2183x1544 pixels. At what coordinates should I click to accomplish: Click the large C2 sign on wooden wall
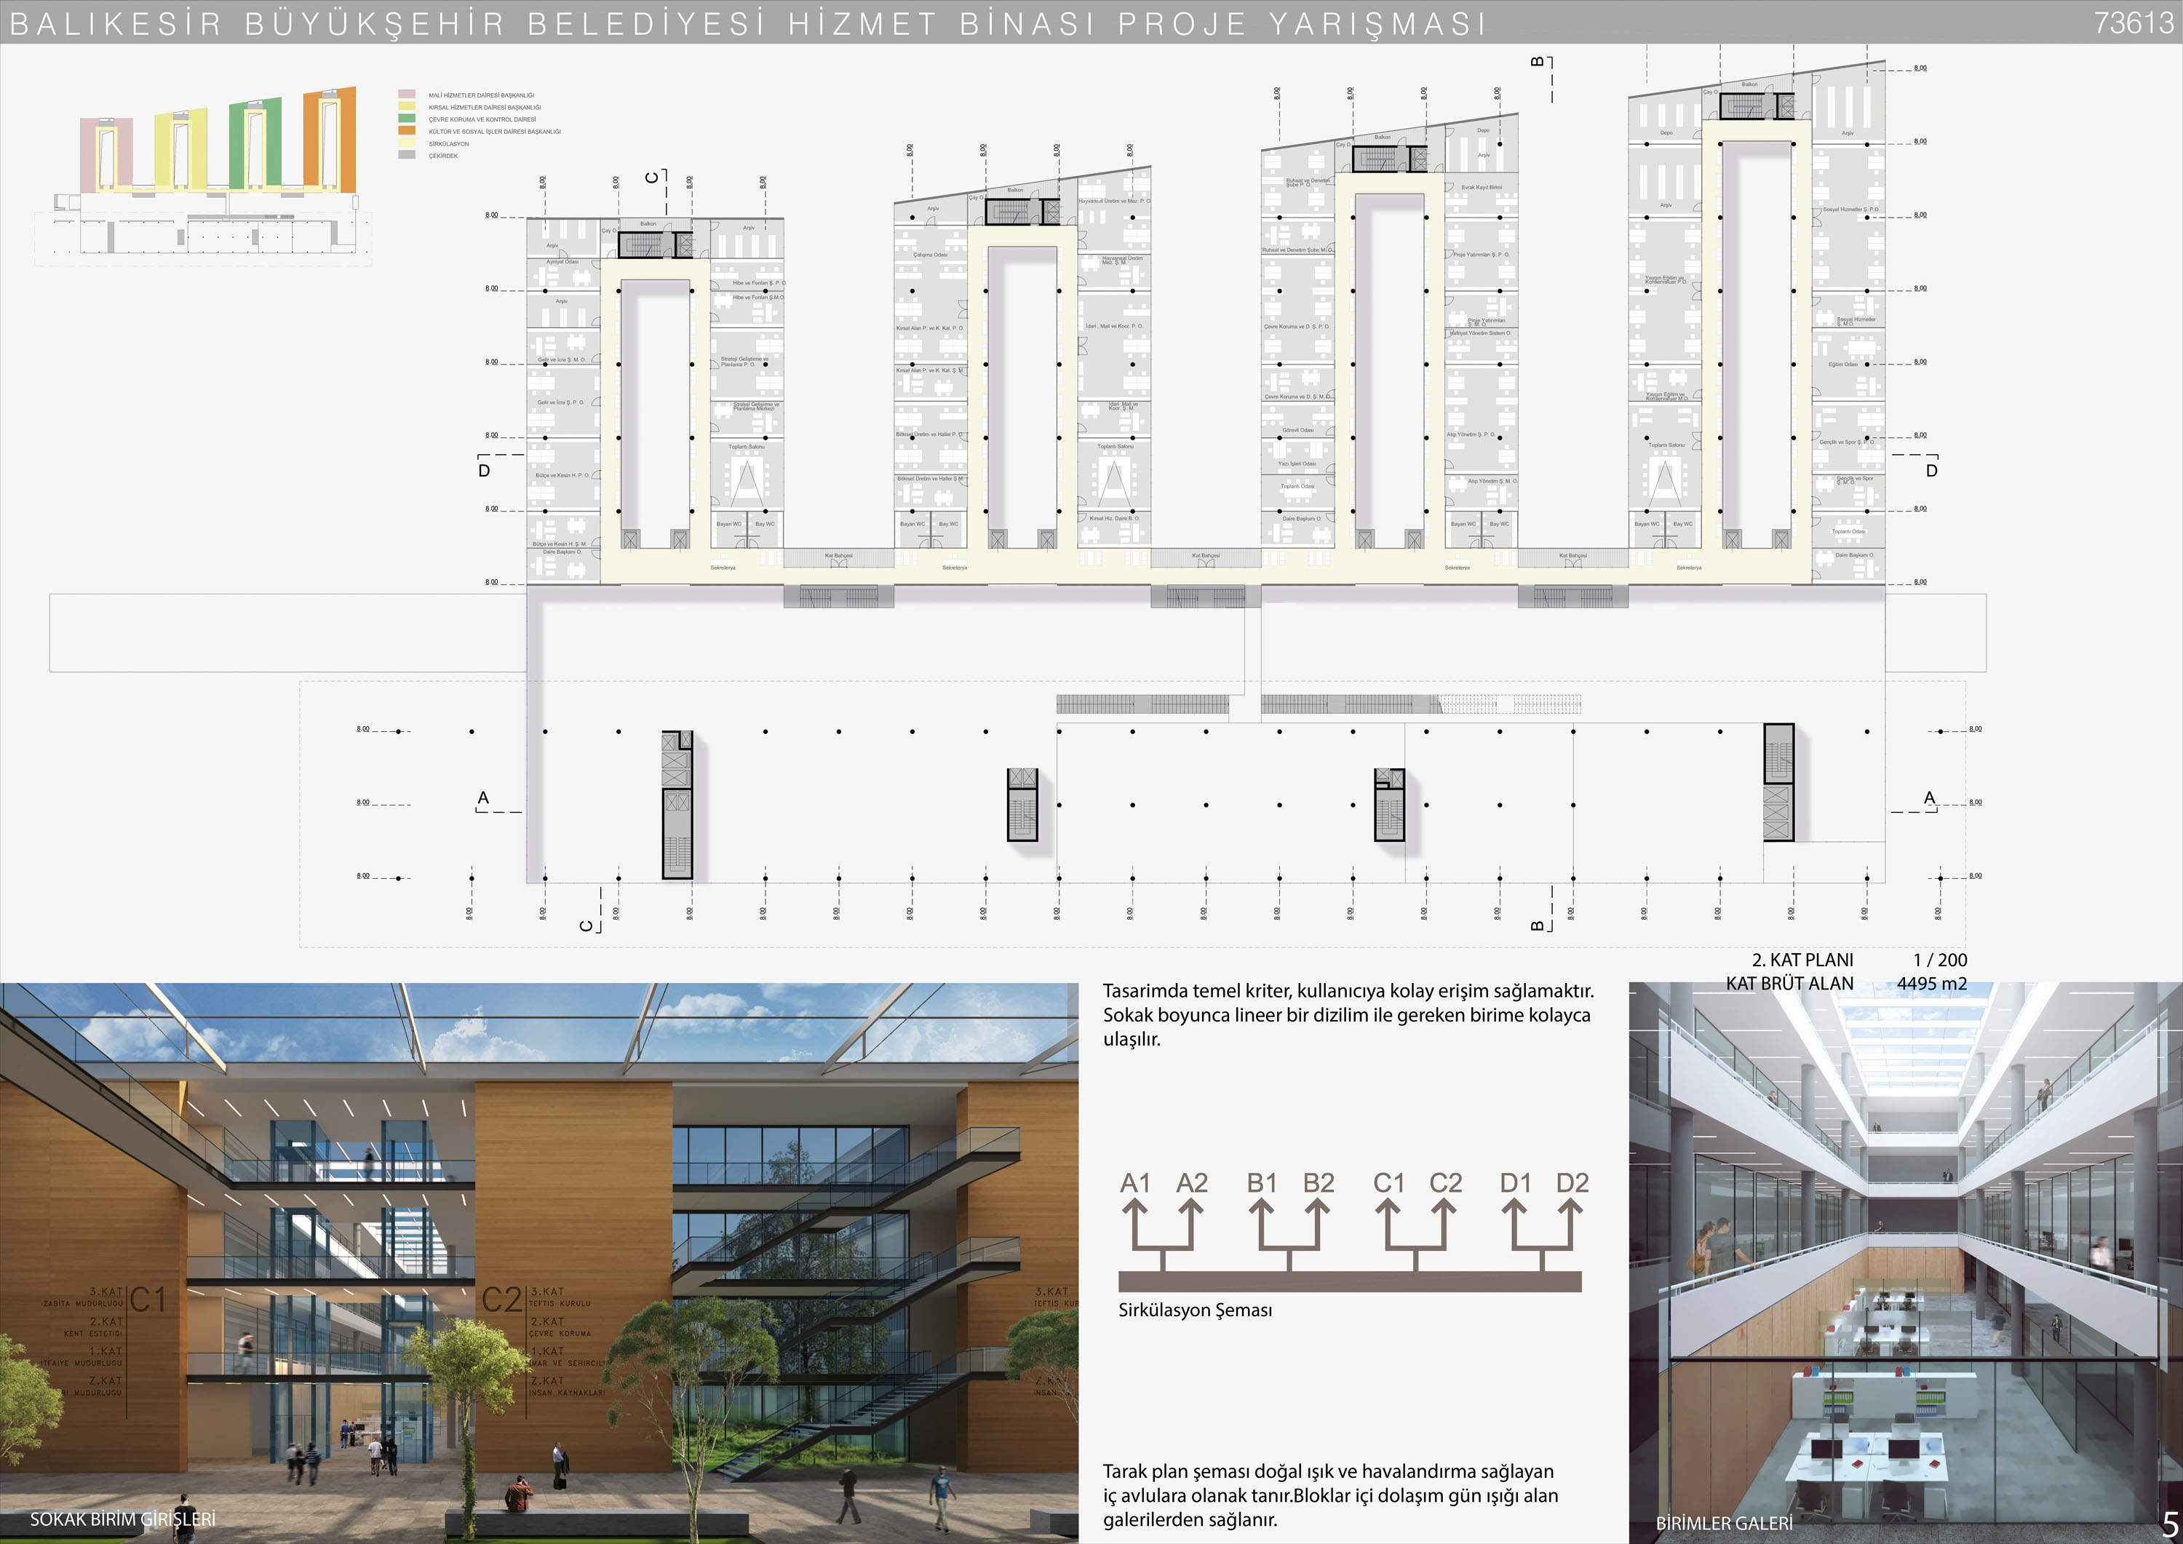[502, 1300]
